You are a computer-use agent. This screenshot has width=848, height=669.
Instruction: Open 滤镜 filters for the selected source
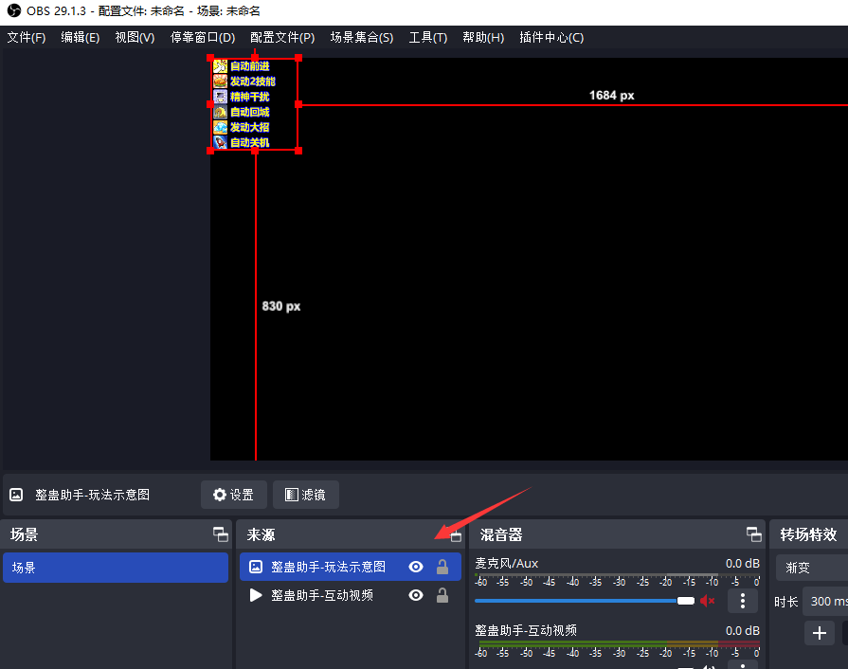pyautogui.click(x=305, y=495)
